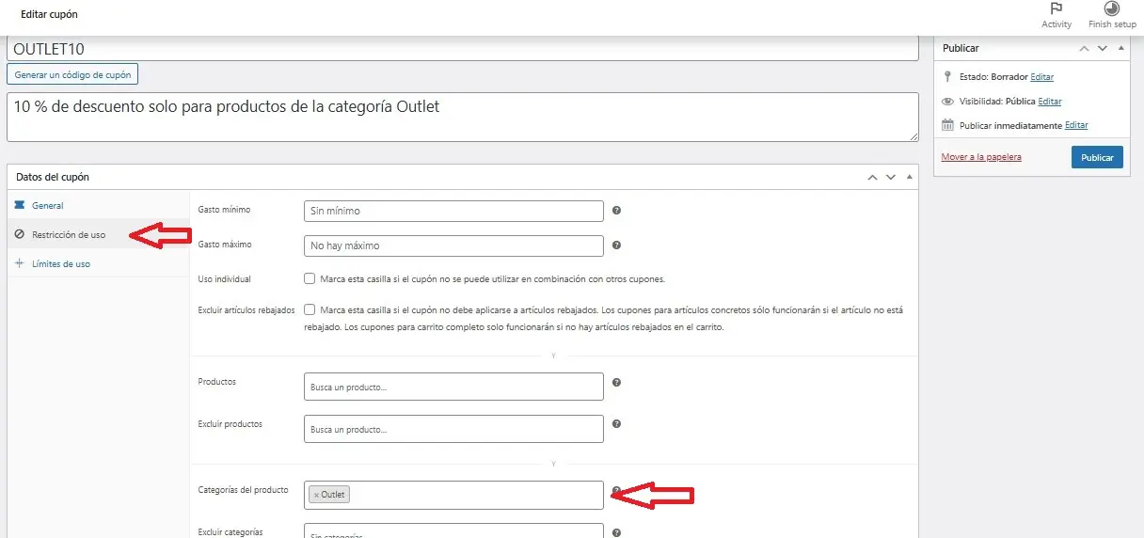Screen dimensions: 1144x538
Task: Click help icon next to Gasto mínimo
Action: pos(616,211)
